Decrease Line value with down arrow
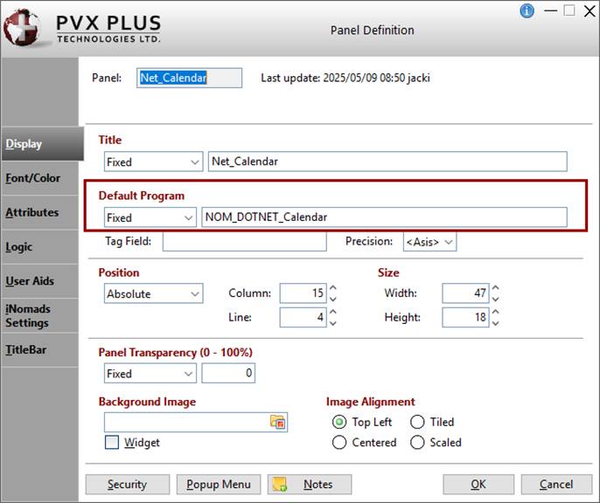The image size is (600, 503). (332, 322)
